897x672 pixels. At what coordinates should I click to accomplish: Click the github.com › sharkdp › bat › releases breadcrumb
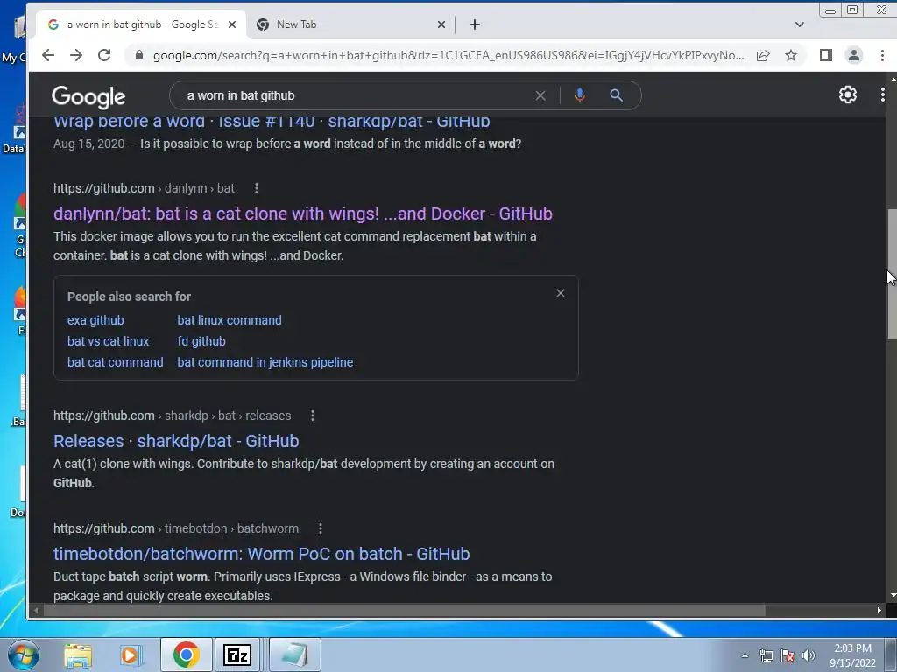click(173, 416)
